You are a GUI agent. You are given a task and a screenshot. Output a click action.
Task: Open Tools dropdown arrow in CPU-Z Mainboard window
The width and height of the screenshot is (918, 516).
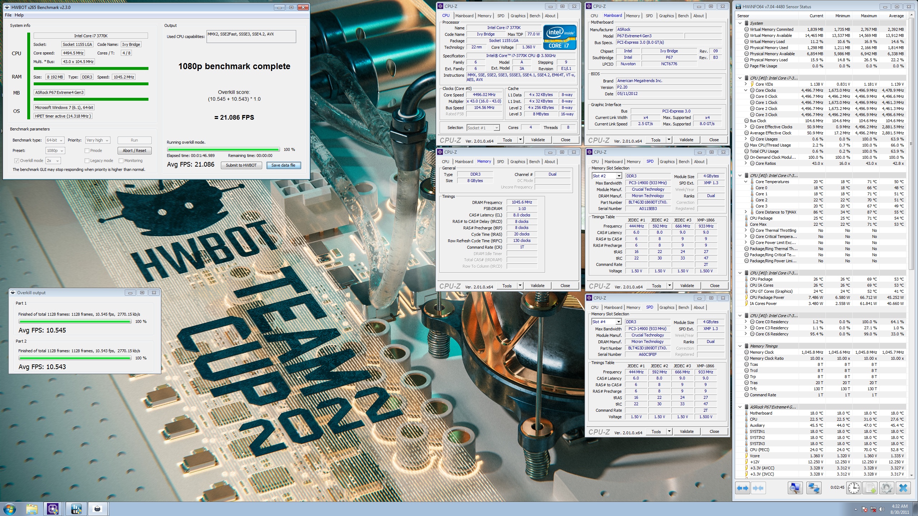click(669, 140)
